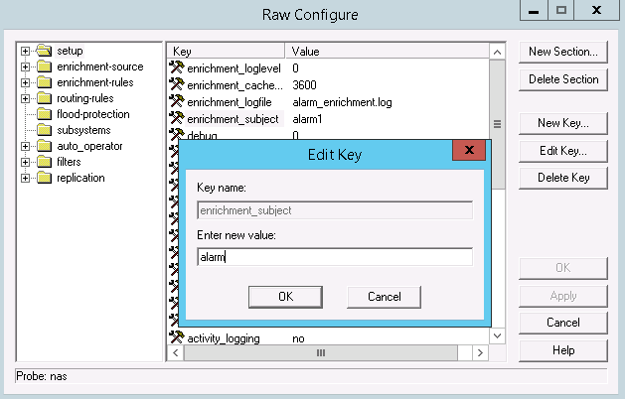The image size is (627, 399).
Task: Open the Edit Key... button
Action: (x=563, y=151)
